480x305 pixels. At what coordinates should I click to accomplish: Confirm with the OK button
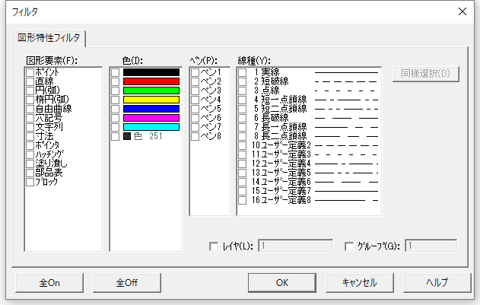click(x=281, y=282)
